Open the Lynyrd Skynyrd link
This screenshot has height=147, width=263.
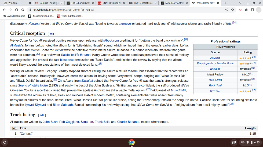(35, 105)
